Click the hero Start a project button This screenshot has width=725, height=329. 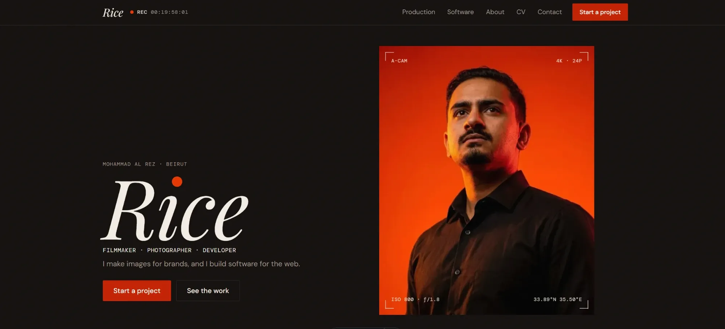(x=137, y=291)
